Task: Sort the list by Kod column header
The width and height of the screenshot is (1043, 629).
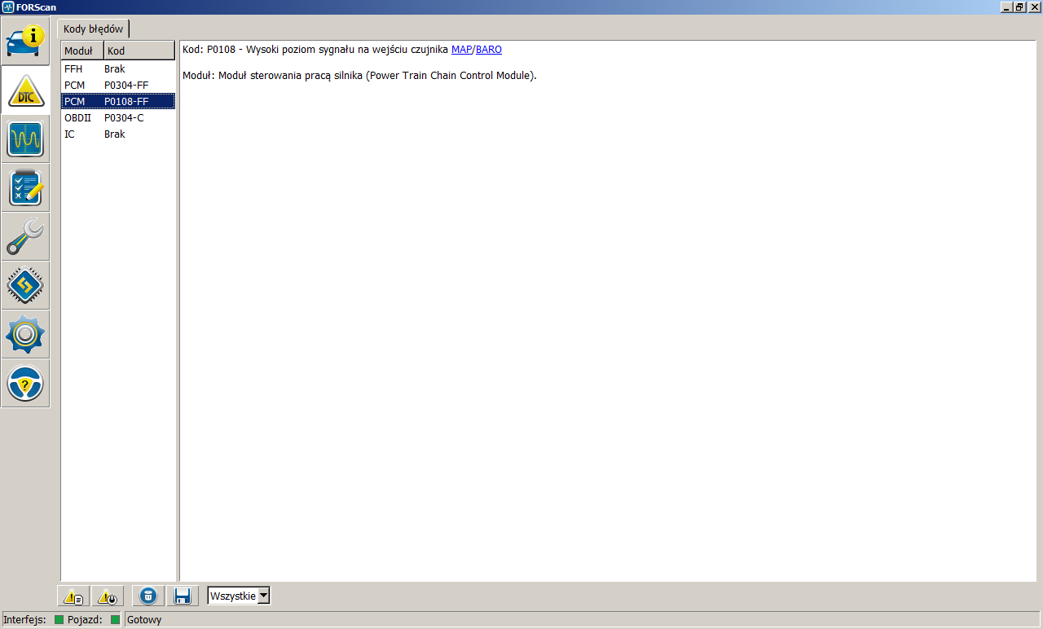Action: [x=139, y=51]
